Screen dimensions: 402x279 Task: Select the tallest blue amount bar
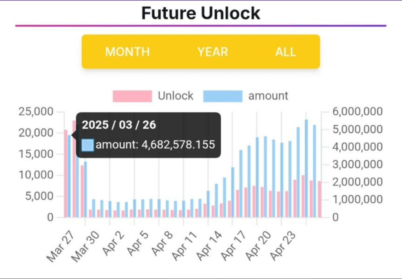pos(306,168)
